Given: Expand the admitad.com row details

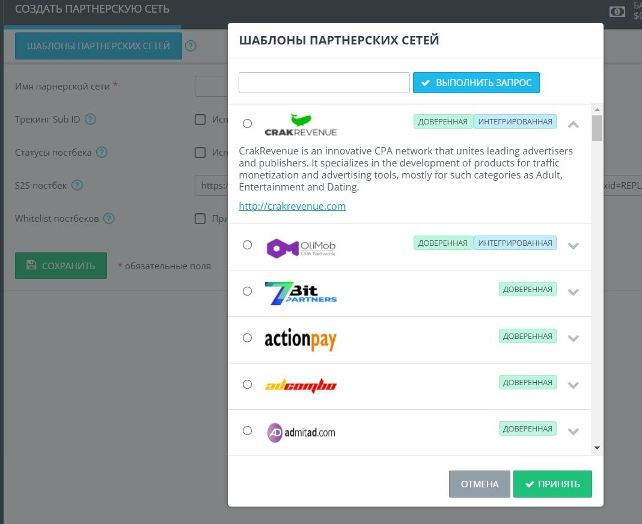Looking at the screenshot, I should 573,431.
